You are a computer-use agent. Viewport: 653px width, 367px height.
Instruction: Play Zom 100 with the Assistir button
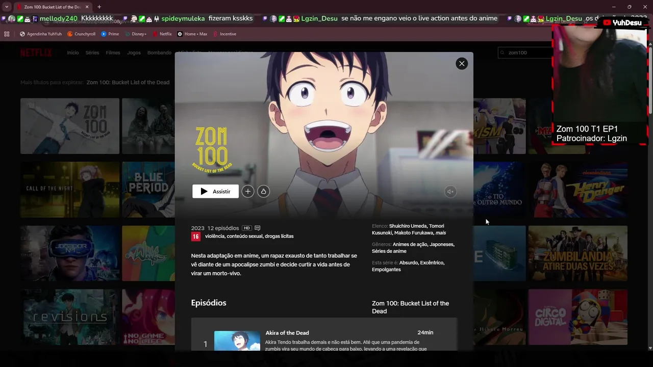pyautogui.click(x=215, y=191)
